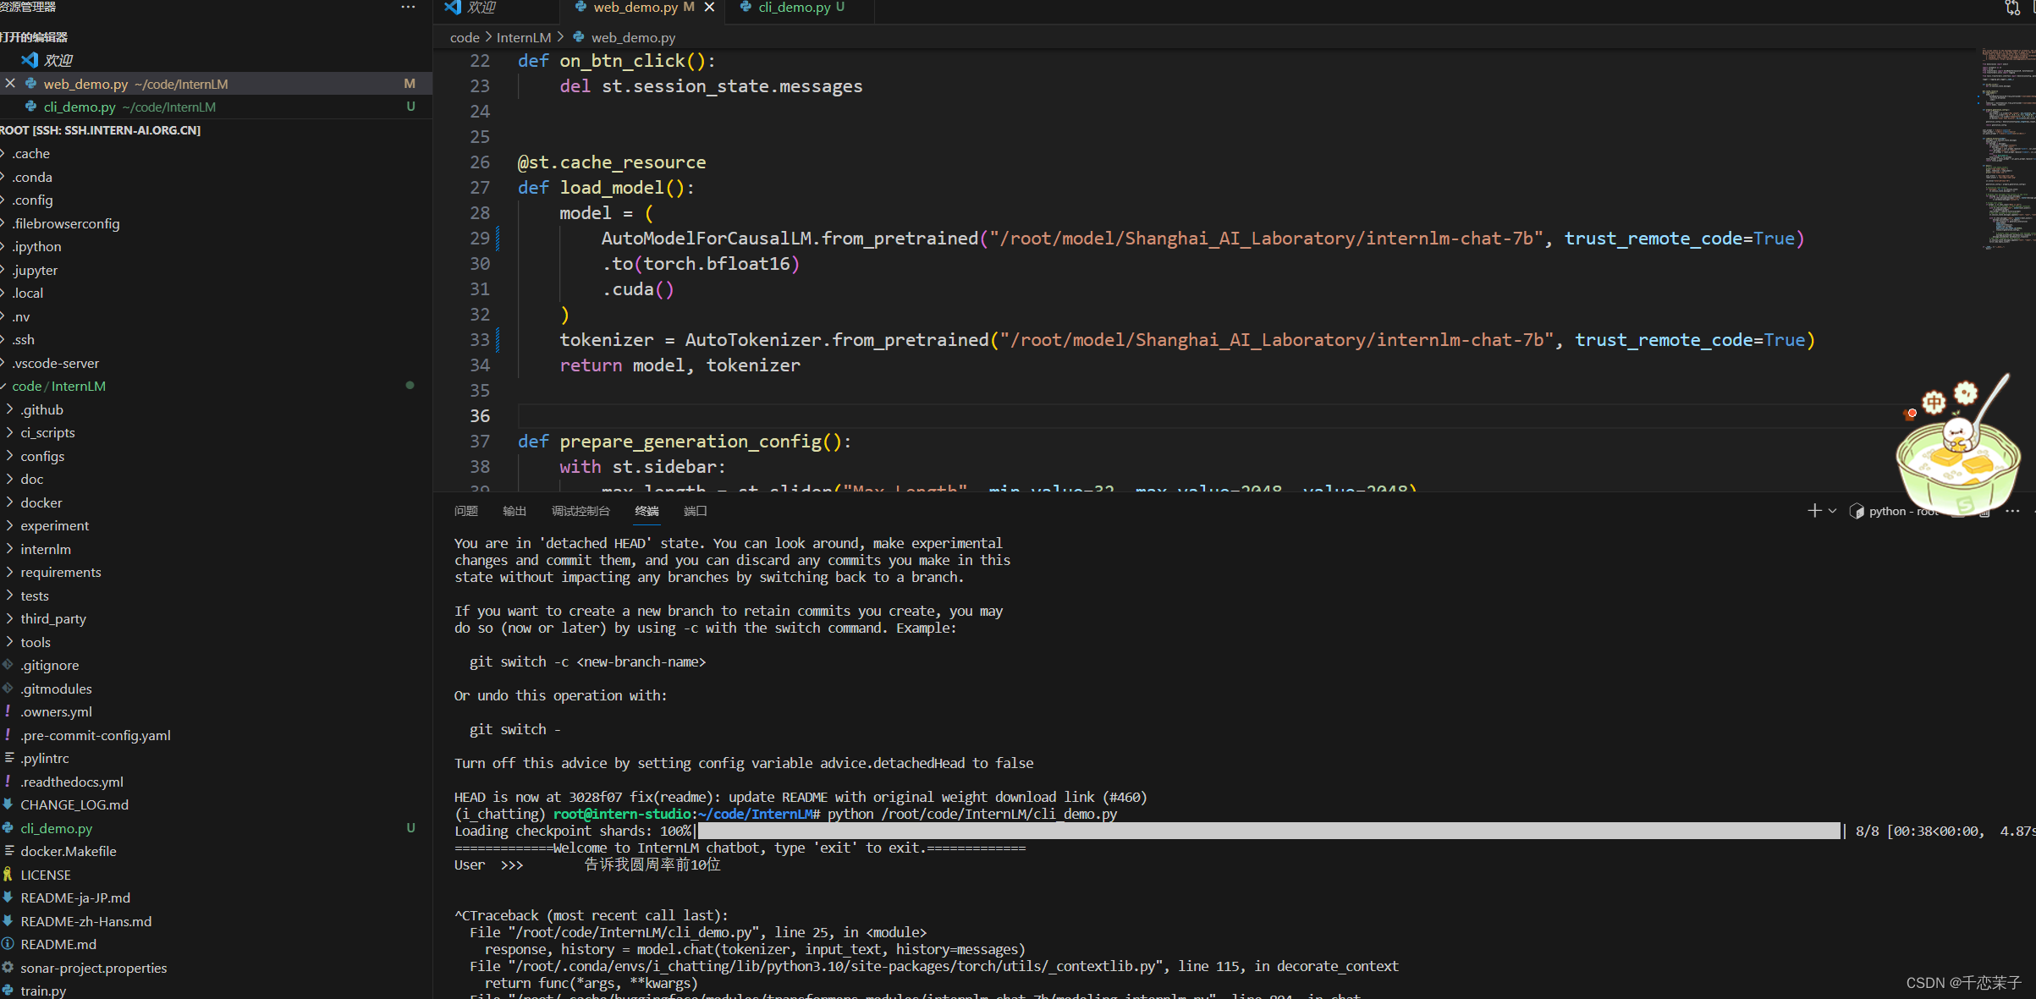Open Explorer more actions ellipsis
Image resolution: width=2036 pixels, height=999 pixels.
click(x=408, y=7)
